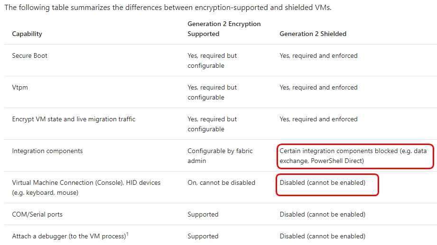Click the introductory sentence above the table
This screenshot has height=245, width=437.
[x=168, y=7]
